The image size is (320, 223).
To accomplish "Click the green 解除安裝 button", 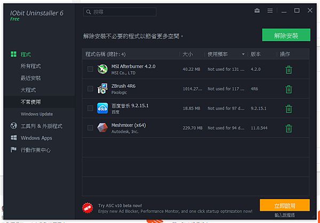I will pos(286,35).
